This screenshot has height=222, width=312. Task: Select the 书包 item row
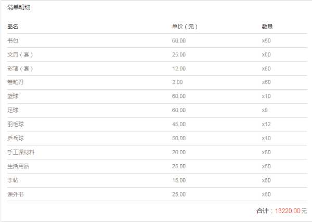(157, 41)
